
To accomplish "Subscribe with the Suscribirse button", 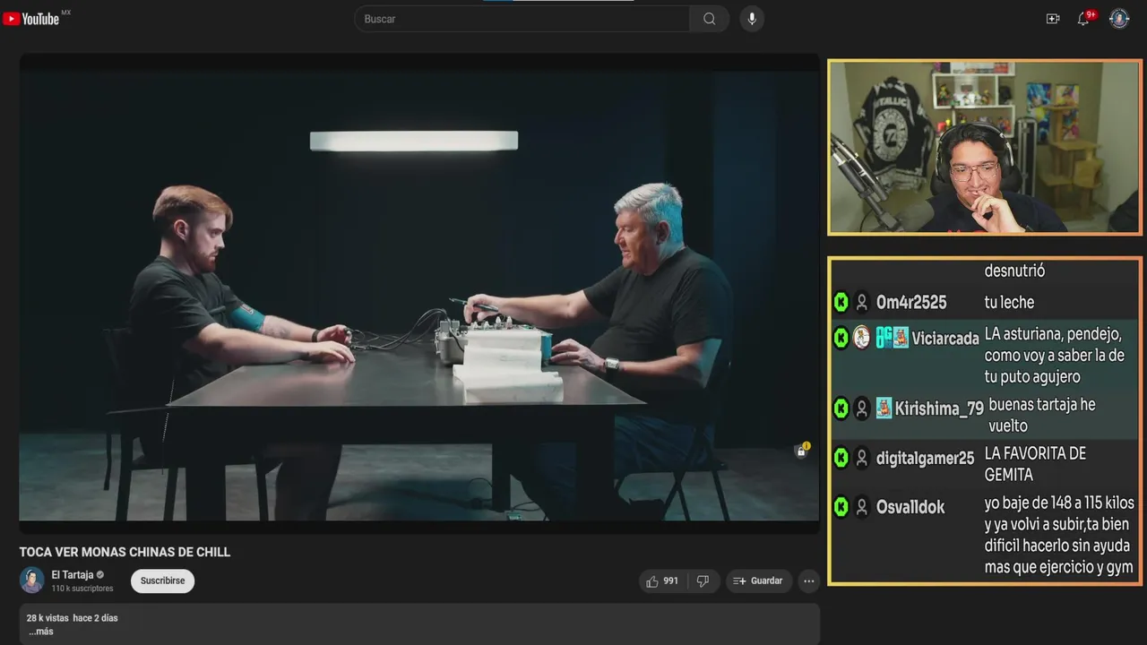I will click(162, 581).
